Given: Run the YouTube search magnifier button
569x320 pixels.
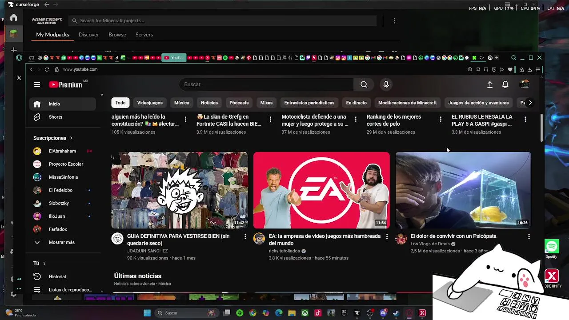Looking at the screenshot, I should tap(364, 84).
